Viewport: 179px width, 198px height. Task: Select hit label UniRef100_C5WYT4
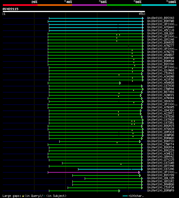point(161,144)
